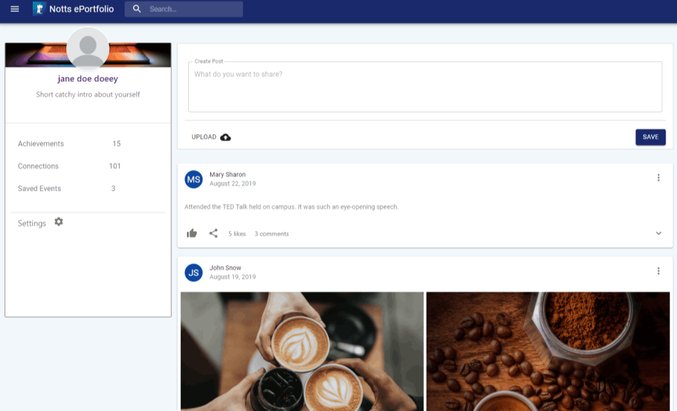Share Mary Sharon's TED Talk post
677x411 pixels.
213,234
